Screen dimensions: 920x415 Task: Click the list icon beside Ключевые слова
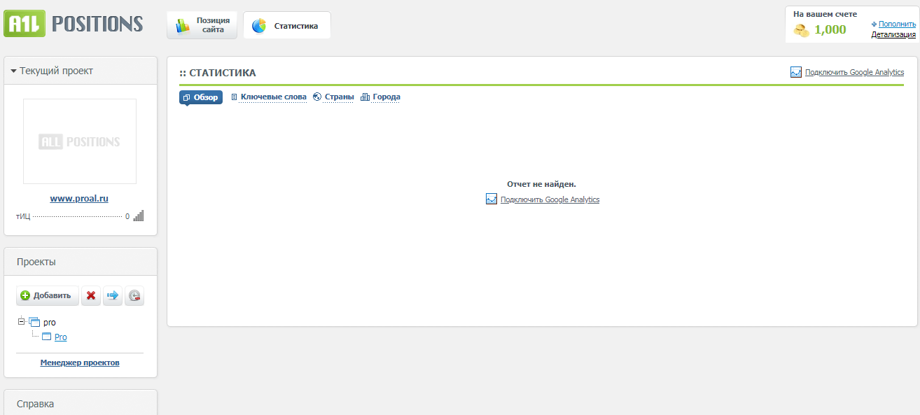point(235,97)
